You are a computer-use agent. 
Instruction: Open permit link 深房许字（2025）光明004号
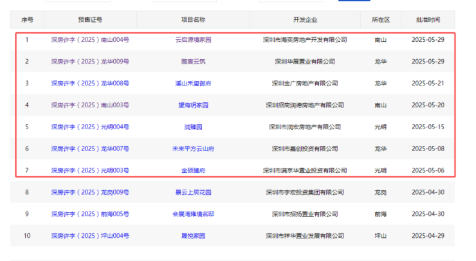(x=90, y=127)
